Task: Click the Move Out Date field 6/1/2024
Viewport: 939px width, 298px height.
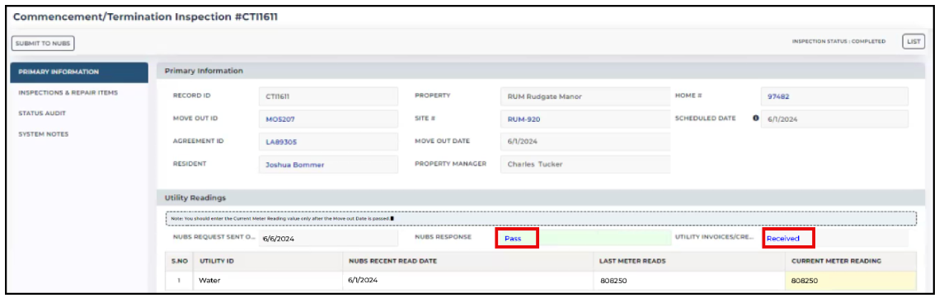Action: [x=585, y=142]
